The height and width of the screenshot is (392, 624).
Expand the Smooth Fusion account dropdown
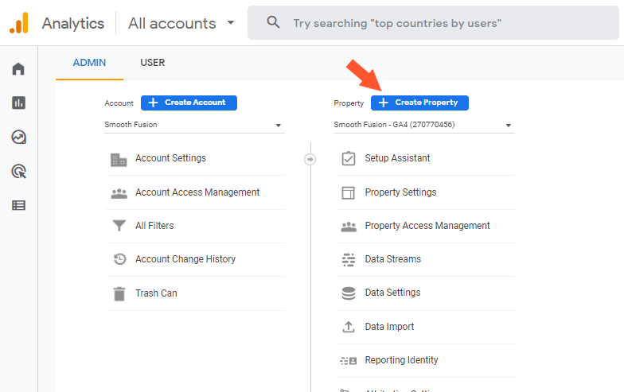[x=194, y=125]
